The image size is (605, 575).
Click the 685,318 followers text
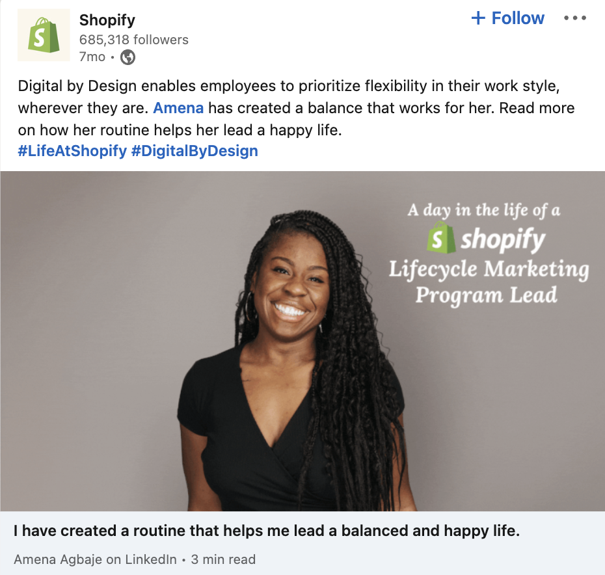coord(134,40)
